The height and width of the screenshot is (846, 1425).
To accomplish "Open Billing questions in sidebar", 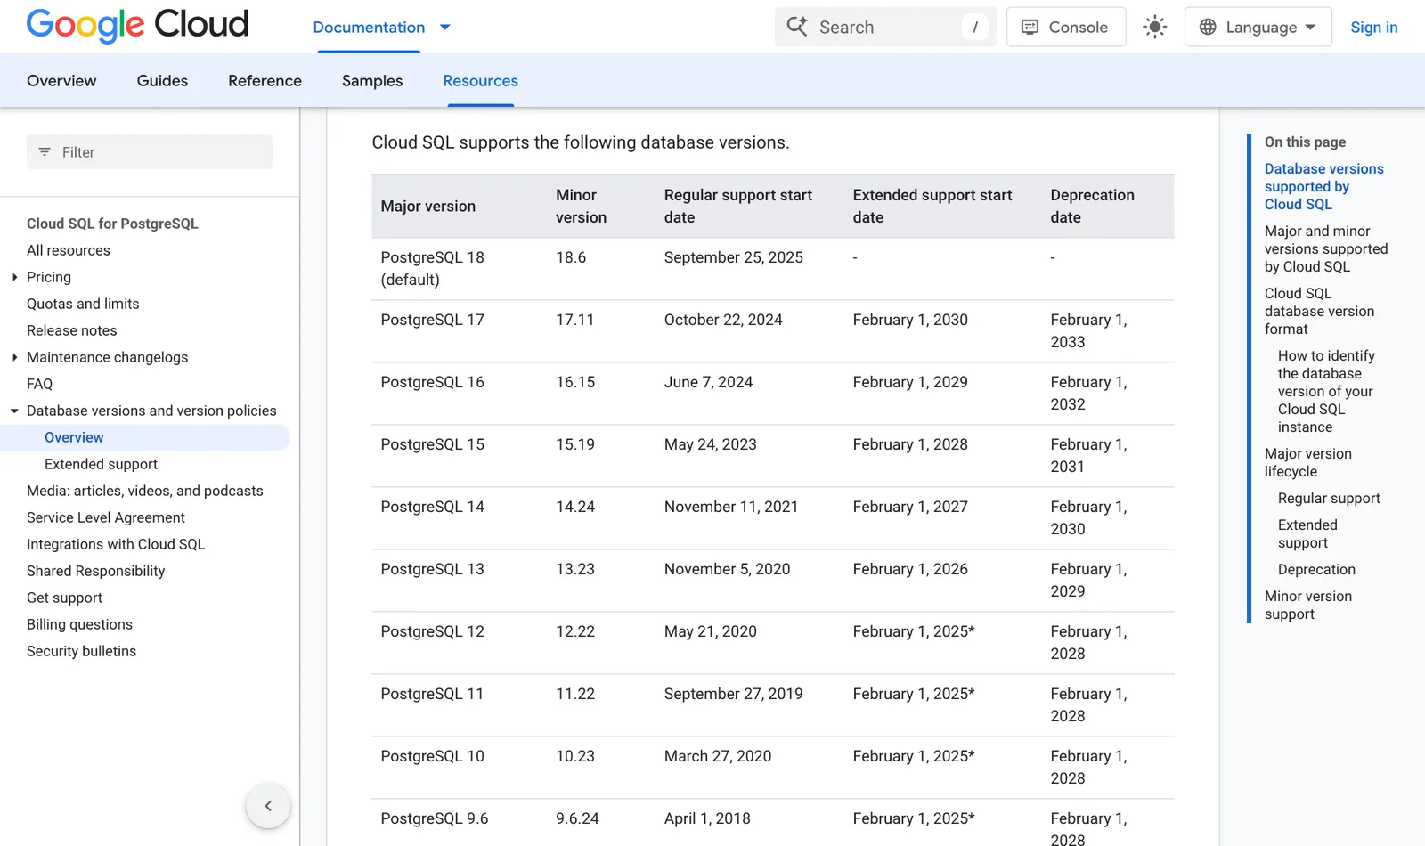I will [x=79, y=624].
